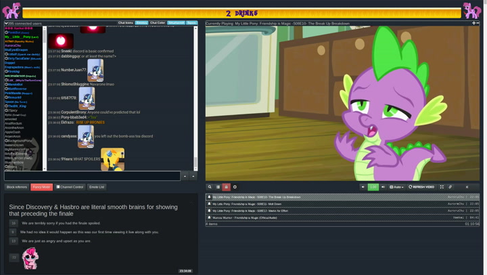Open the playlist list view icon

pyautogui.click(x=218, y=187)
